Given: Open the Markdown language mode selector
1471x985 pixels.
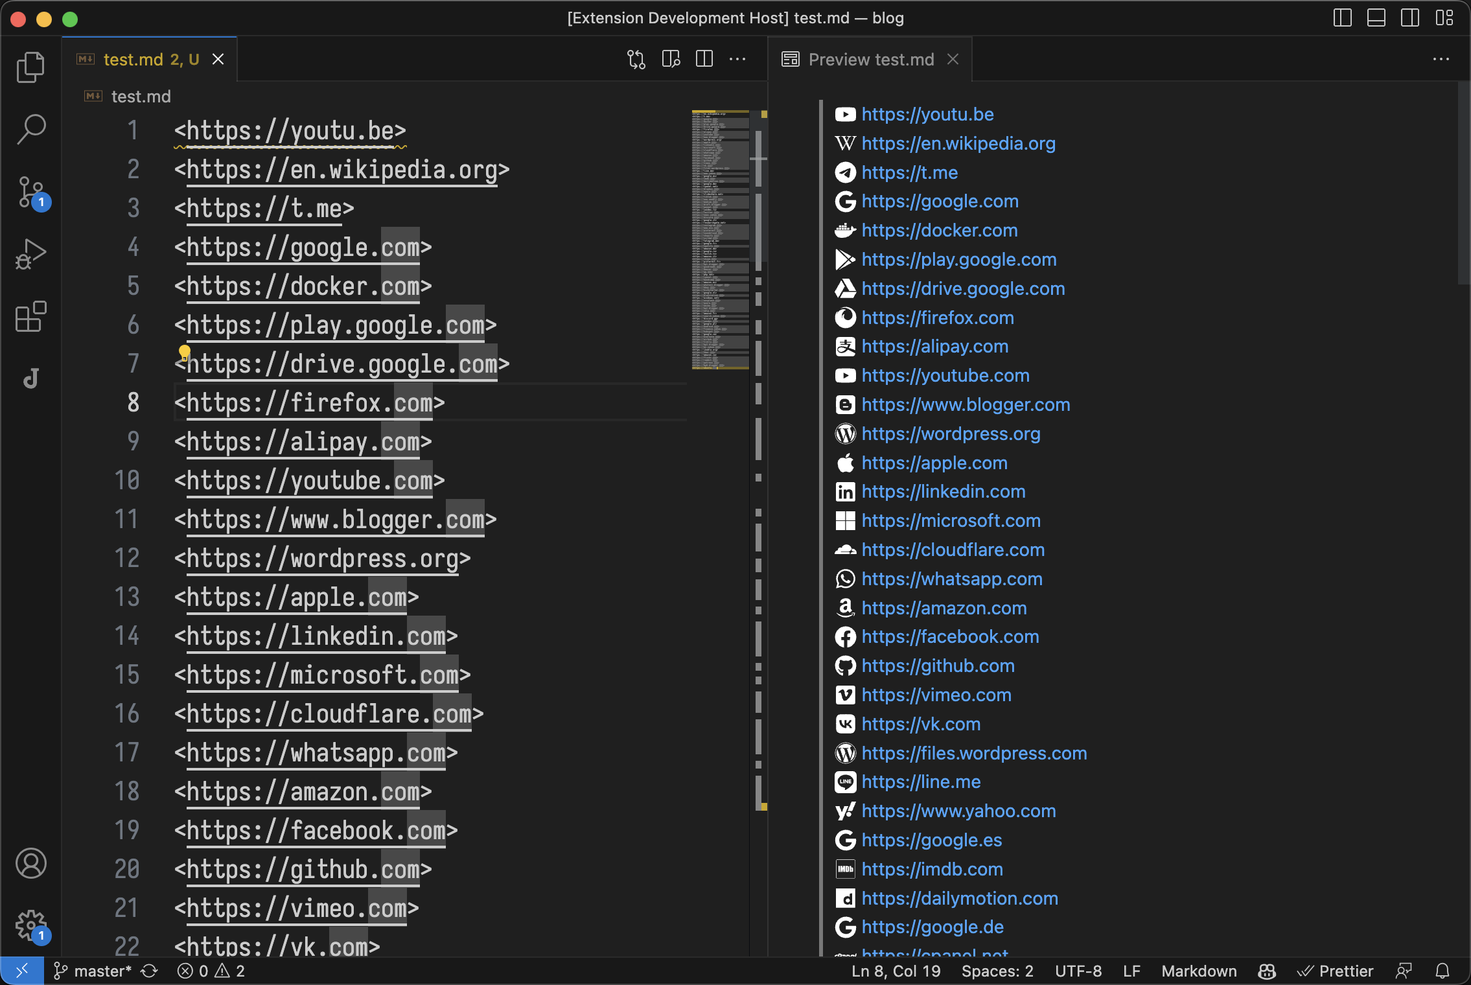Looking at the screenshot, I should [x=1199, y=971].
